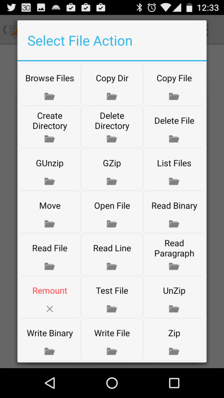Choose the Create Directory action
Image resolution: width=224 pixels, height=398 pixels.
pyautogui.click(x=50, y=127)
